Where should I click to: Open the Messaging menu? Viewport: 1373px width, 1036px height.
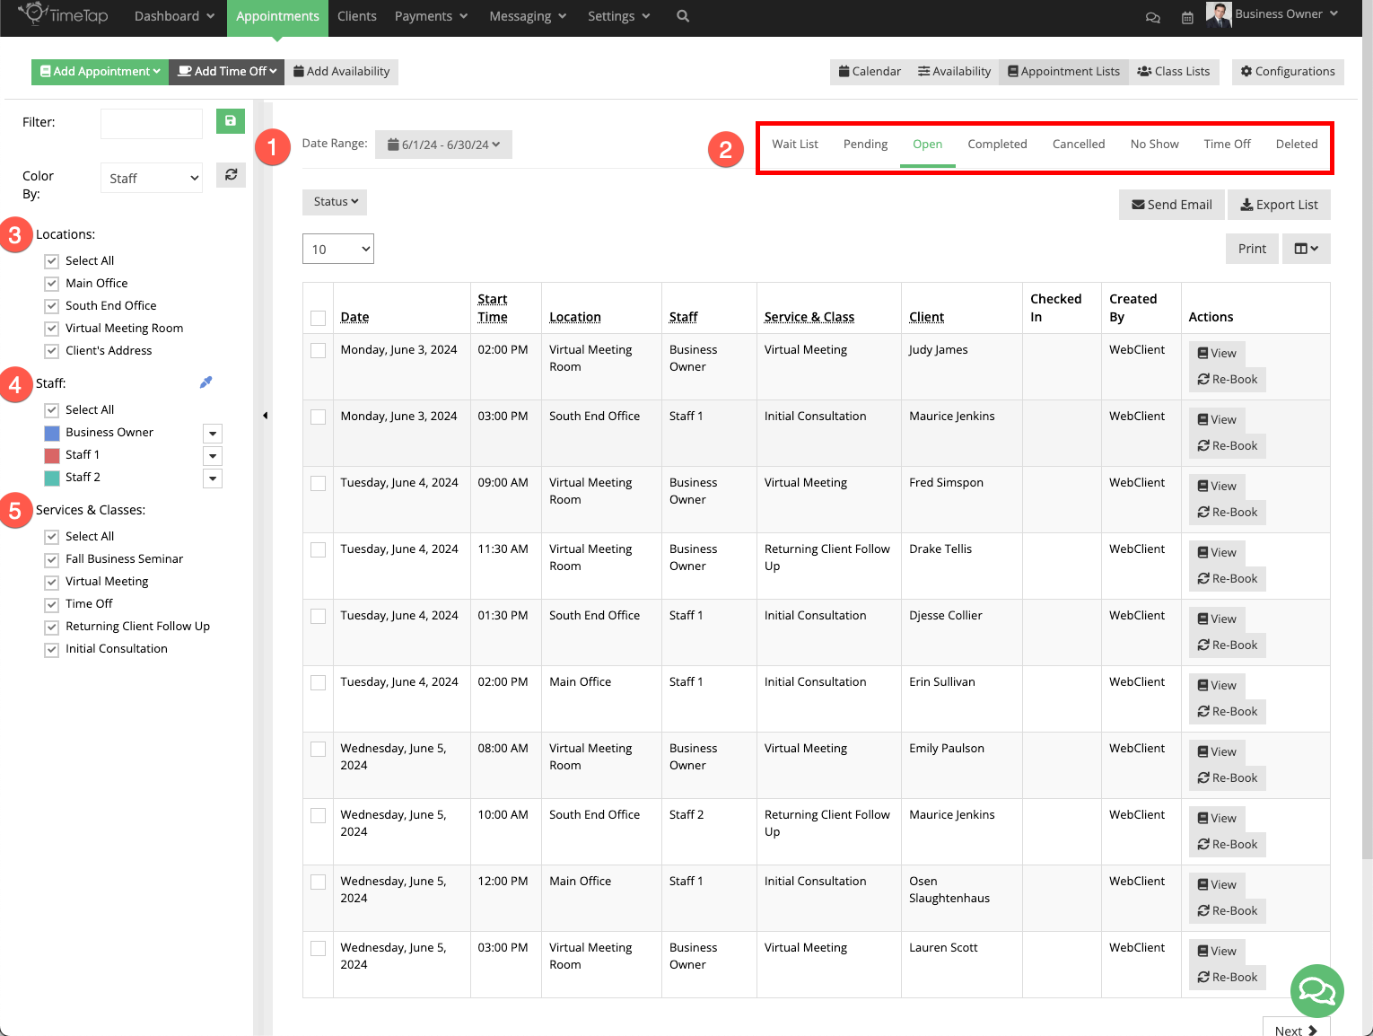[527, 16]
